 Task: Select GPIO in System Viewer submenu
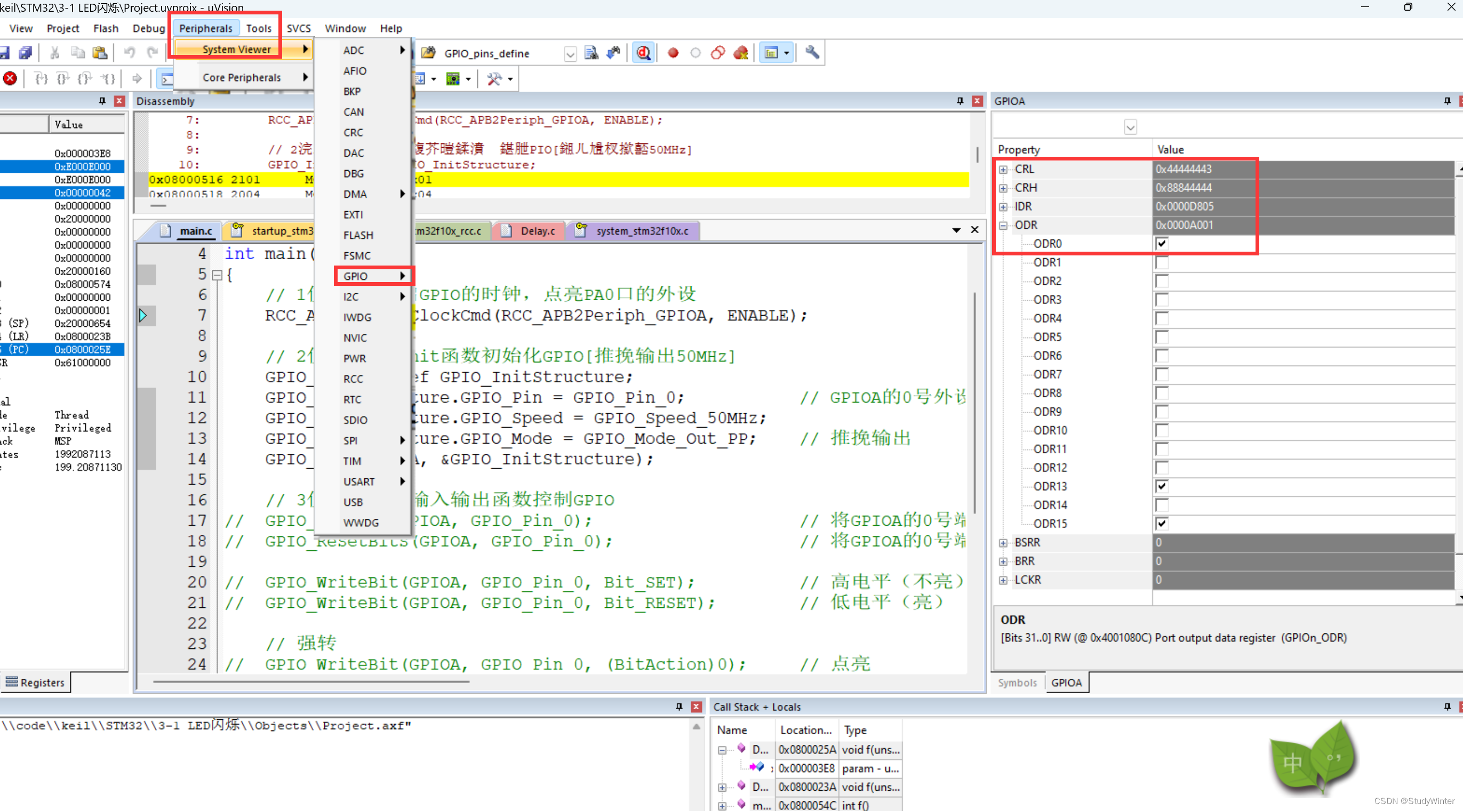tap(374, 276)
